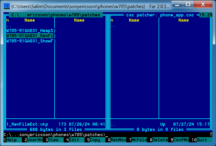Click the 'n' sort indicator in left panel
Image resolution: width=216 pixels, height=146 pixels.
click(8, 20)
